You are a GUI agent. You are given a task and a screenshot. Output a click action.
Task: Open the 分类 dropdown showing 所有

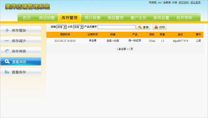pyautogui.click(x=78, y=27)
